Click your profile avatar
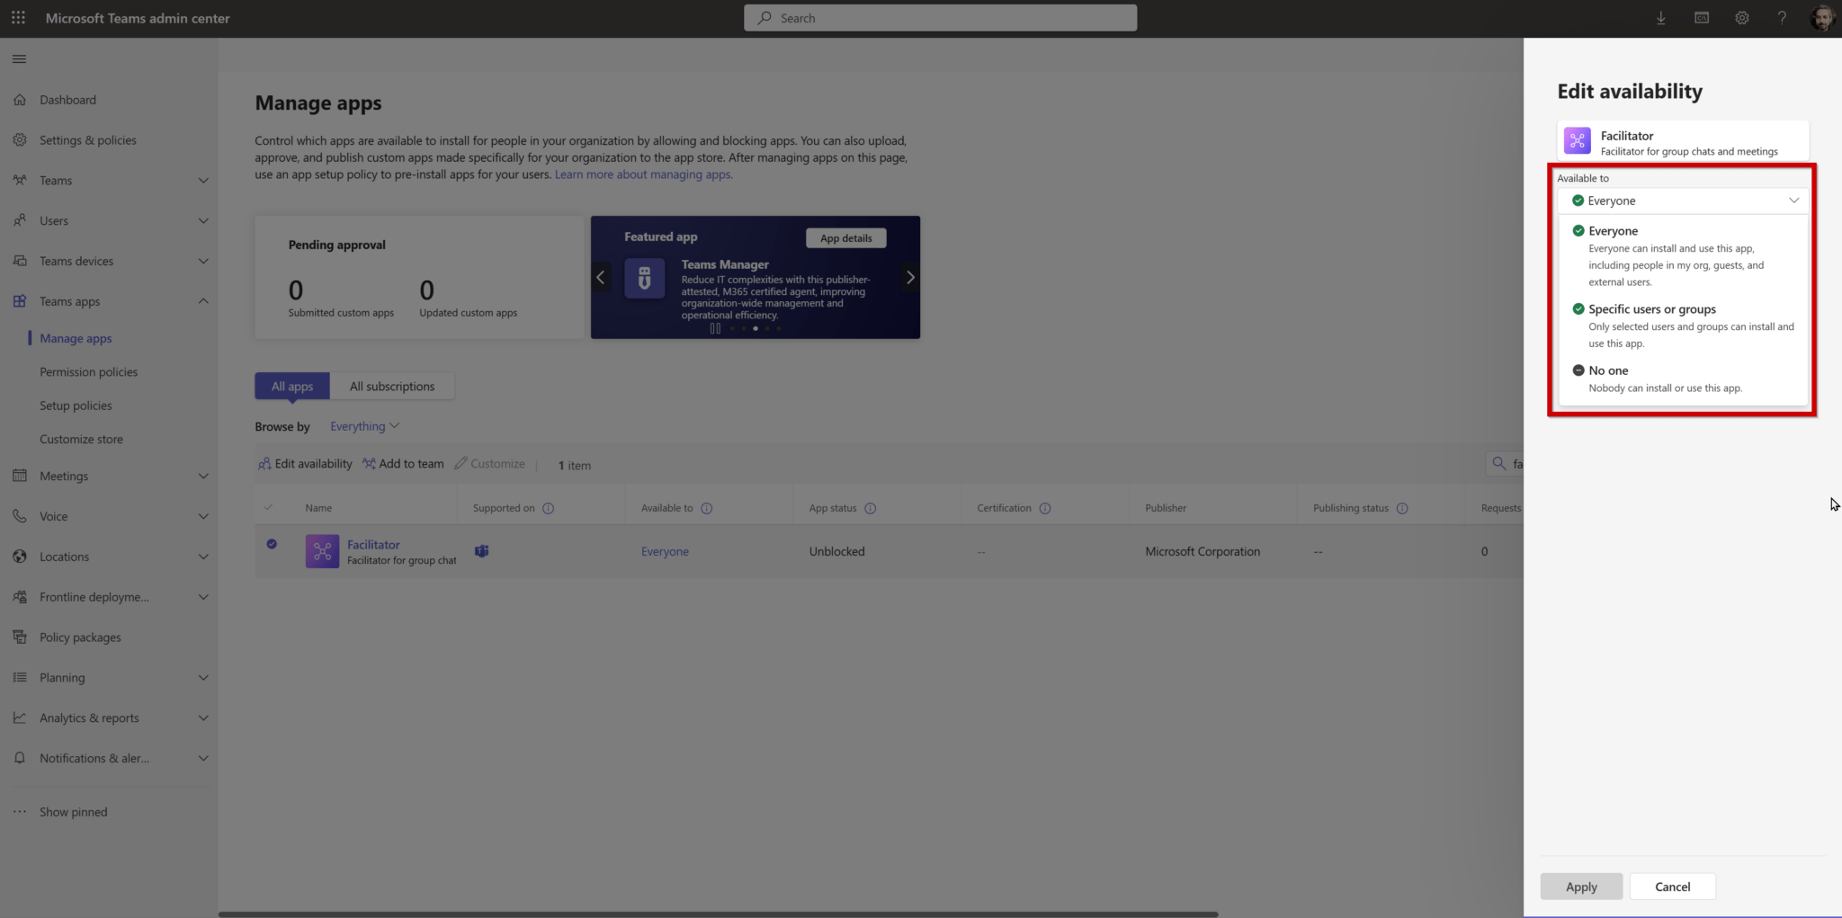 tap(1822, 18)
